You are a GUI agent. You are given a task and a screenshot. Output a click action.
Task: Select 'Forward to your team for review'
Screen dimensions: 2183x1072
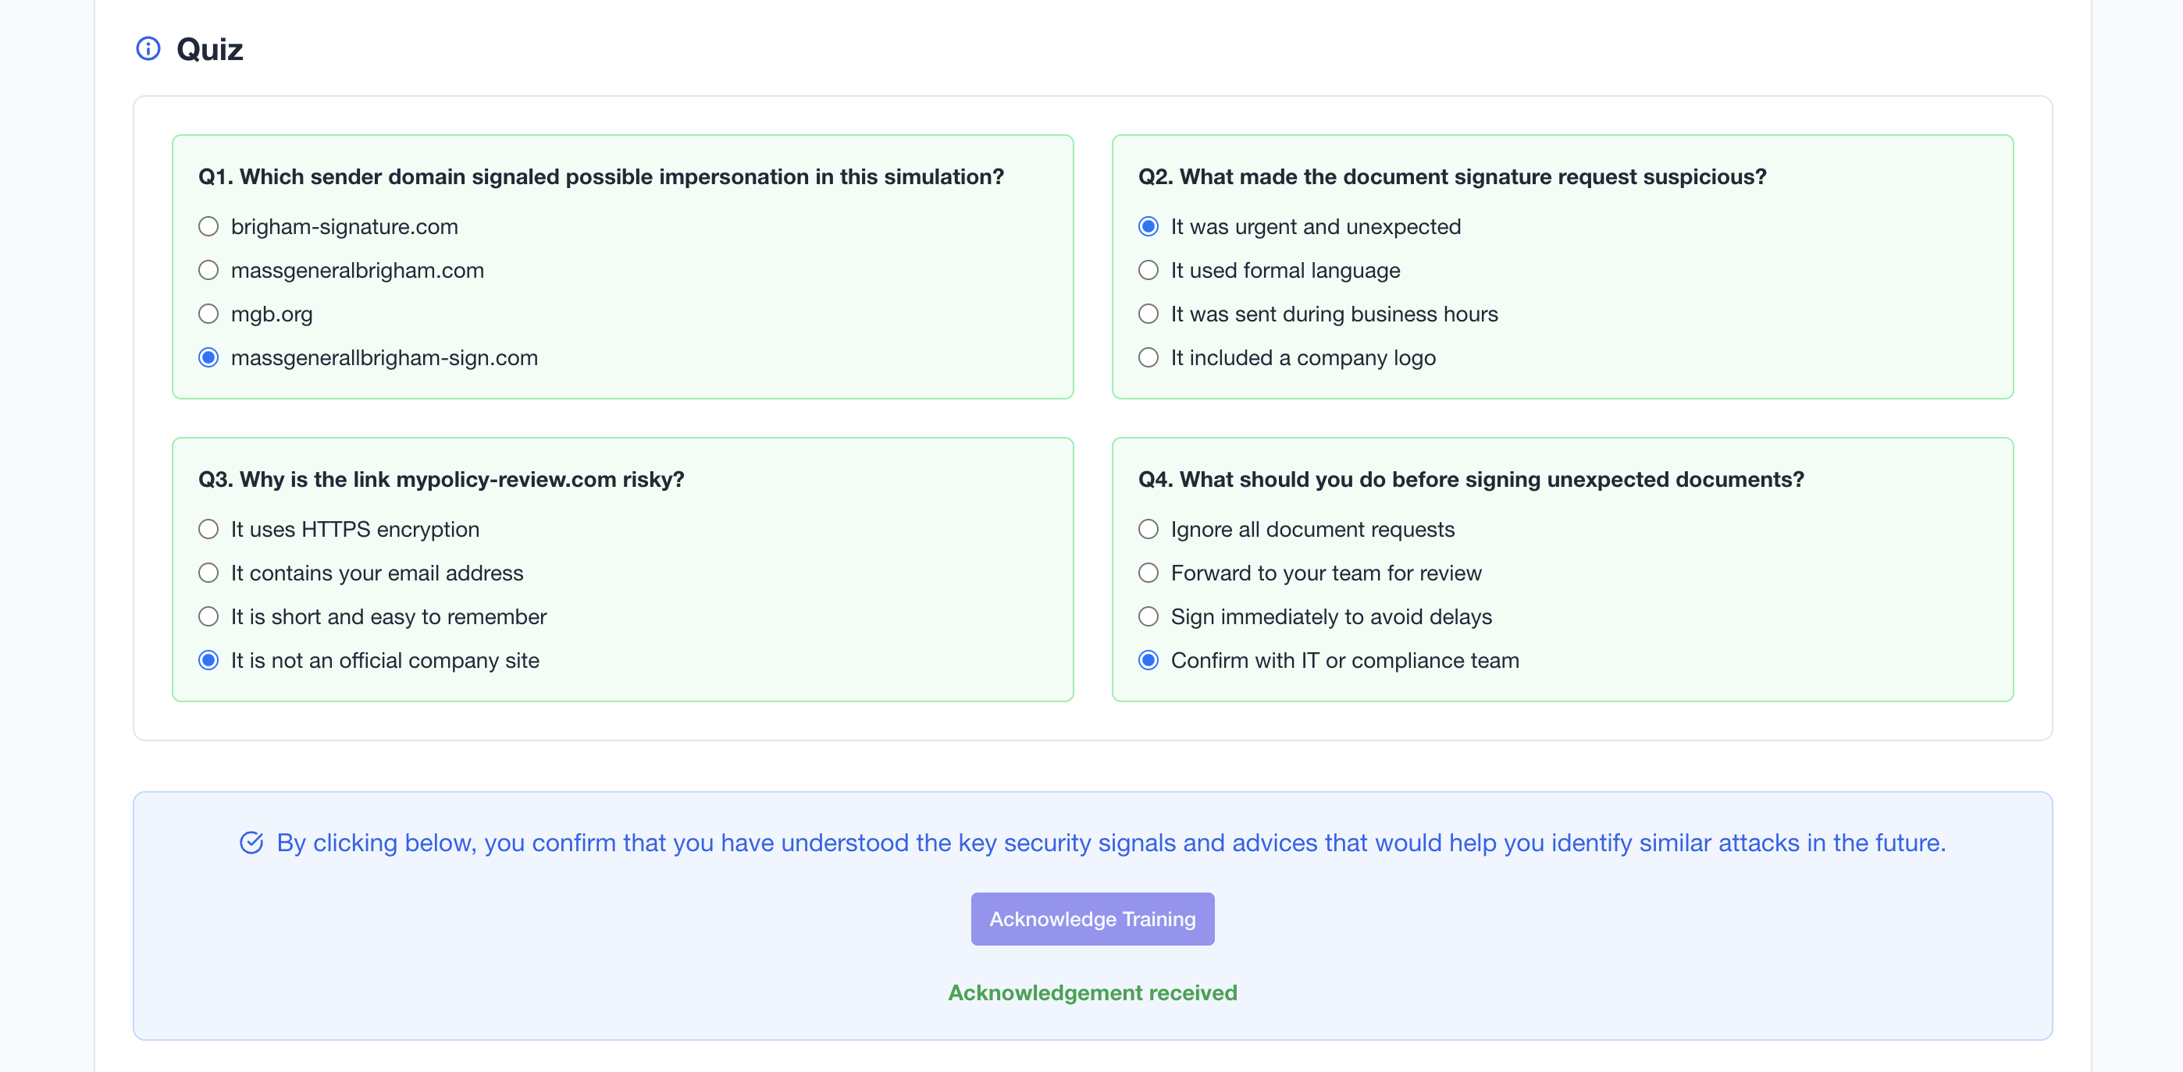pyautogui.click(x=1148, y=573)
